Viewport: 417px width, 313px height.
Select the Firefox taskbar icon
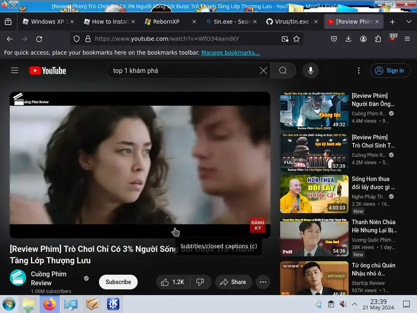coord(50,304)
